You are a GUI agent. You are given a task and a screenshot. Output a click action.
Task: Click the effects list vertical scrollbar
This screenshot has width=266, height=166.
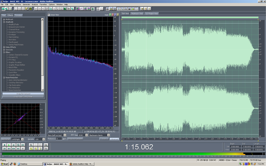(x=43, y=55)
